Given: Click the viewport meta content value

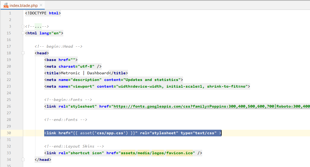Looking at the screenshot, I should (x=182, y=86).
